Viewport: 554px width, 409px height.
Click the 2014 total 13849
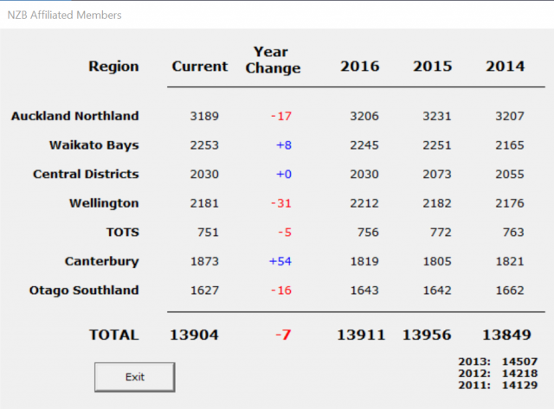pos(506,335)
